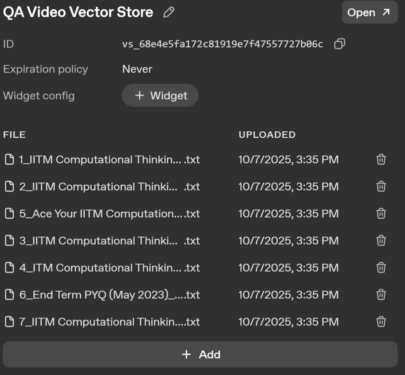Delete the 7_IITM Computational Thinking file

click(381, 322)
